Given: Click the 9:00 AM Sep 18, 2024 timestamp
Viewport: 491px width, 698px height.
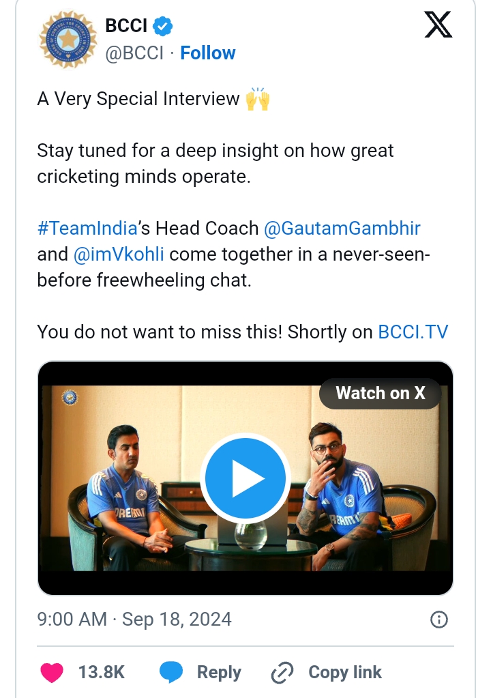Looking at the screenshot, I should (134, 620).
